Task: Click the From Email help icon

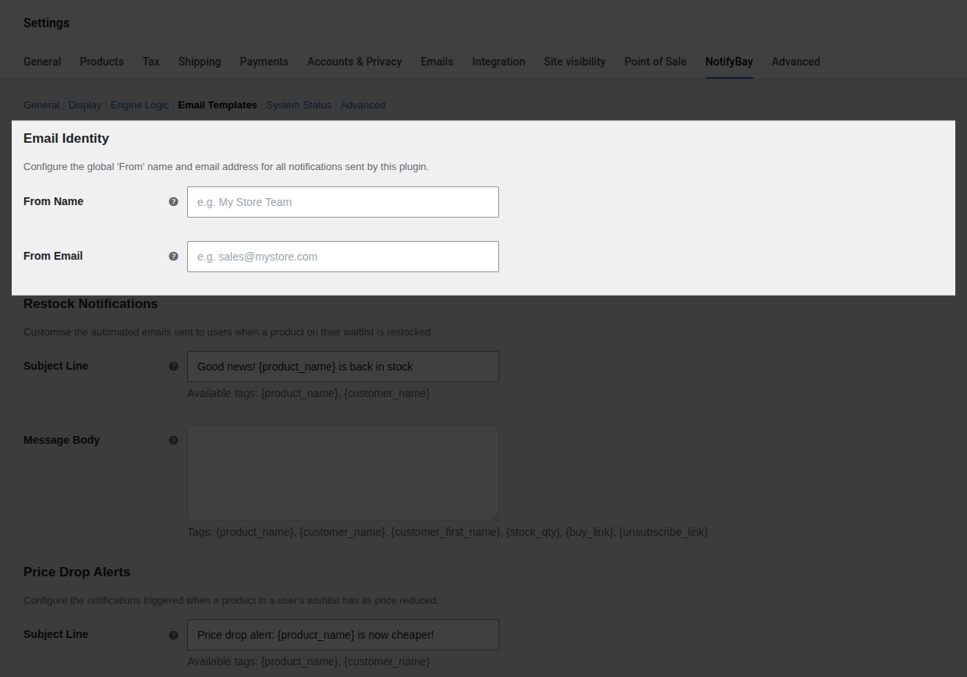Action: tap(173, 256)
